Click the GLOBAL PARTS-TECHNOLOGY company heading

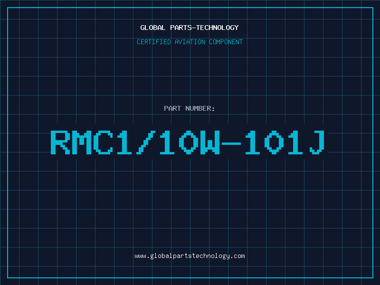click(x=190, y=28)
